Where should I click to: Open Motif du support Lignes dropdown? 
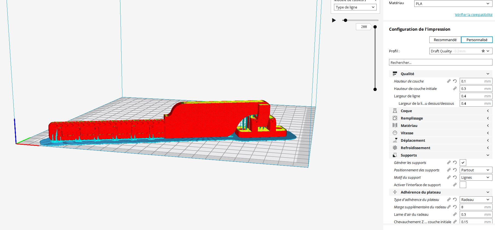pyautogui.click(x=476, y=177)
